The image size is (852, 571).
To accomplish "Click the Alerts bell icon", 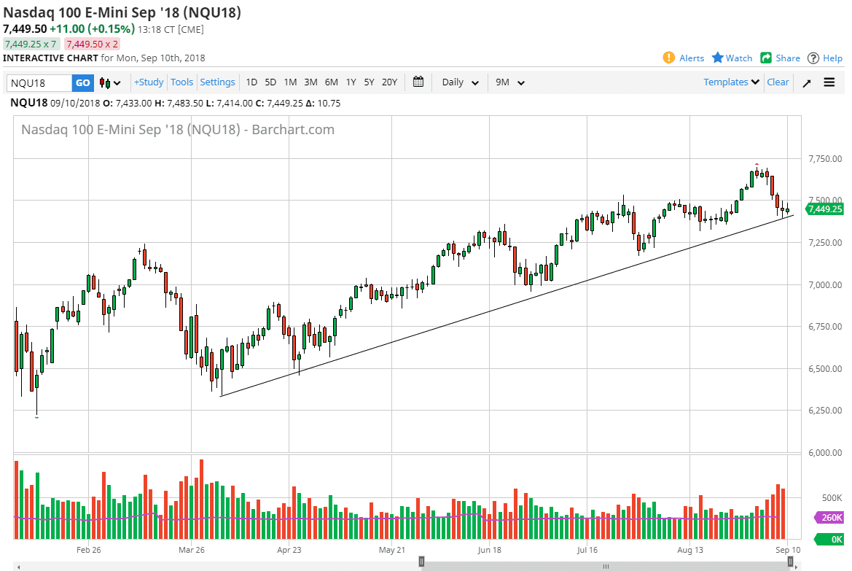I will pyautogui.click(x=670, y=58).
